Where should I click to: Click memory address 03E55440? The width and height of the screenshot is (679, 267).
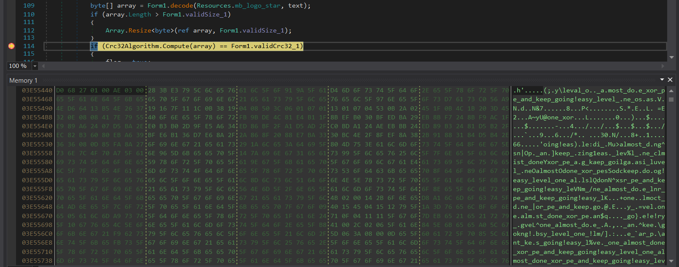click(x=37, y=90)
